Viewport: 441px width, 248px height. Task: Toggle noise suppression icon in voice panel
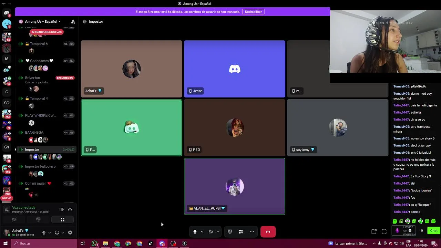62,209
